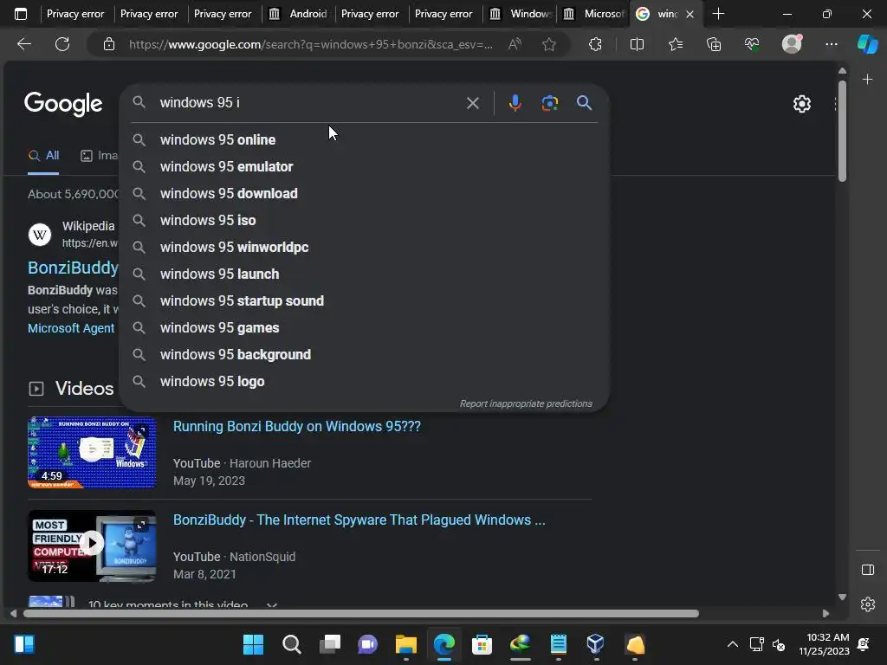Screen dimensions: 887x665
Task: Open the taskbar clock and date
Action: [824, 644]
